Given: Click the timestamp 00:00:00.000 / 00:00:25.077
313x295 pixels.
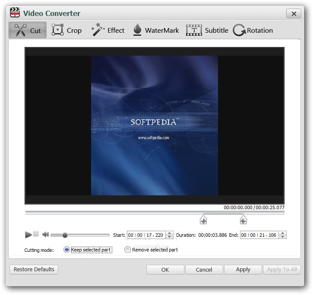Looking at the screenshot, I should click(254, 207).
